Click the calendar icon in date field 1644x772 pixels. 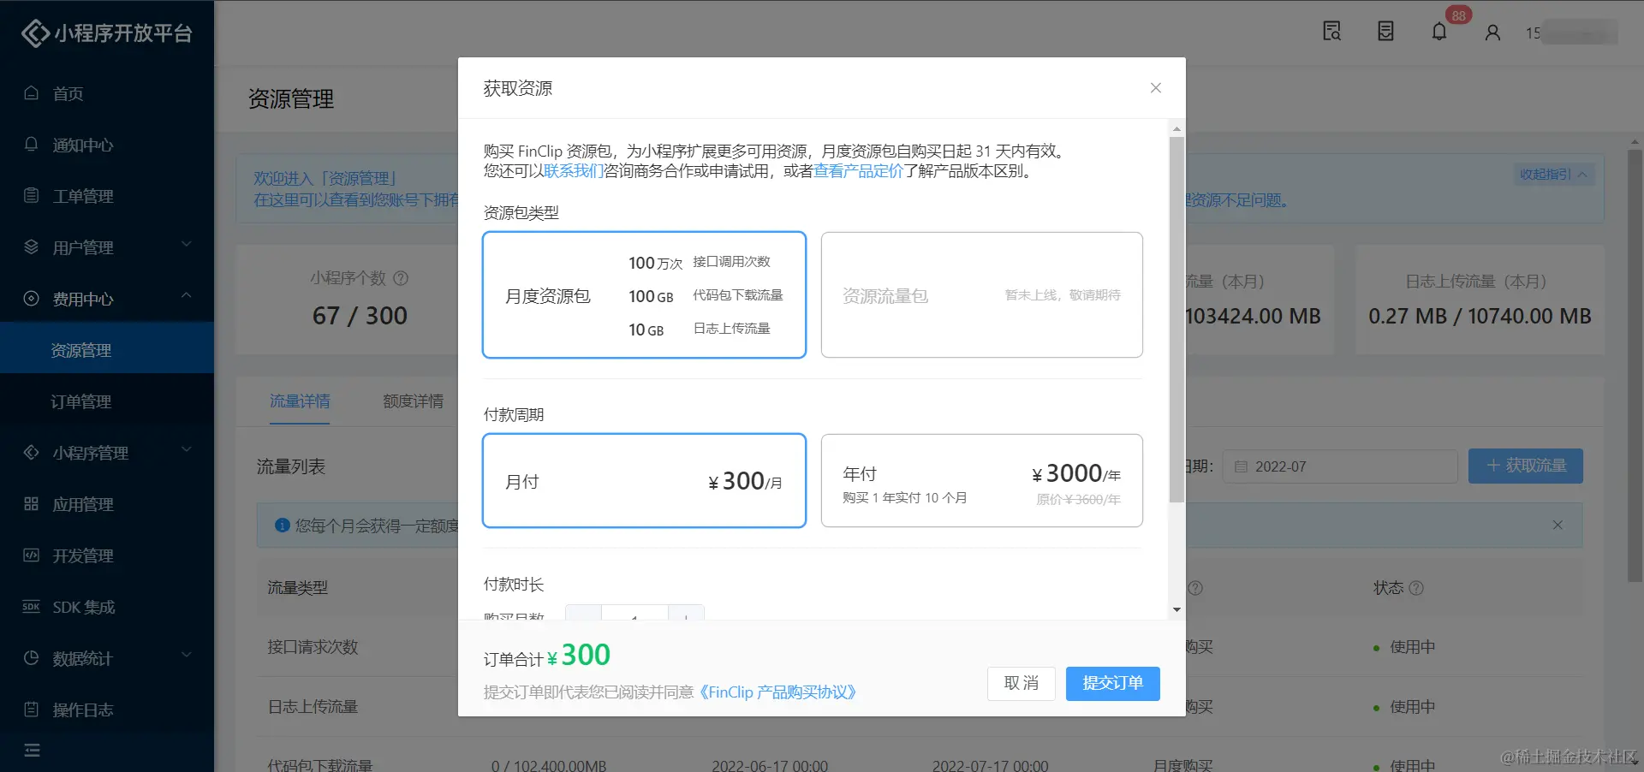1241,466
